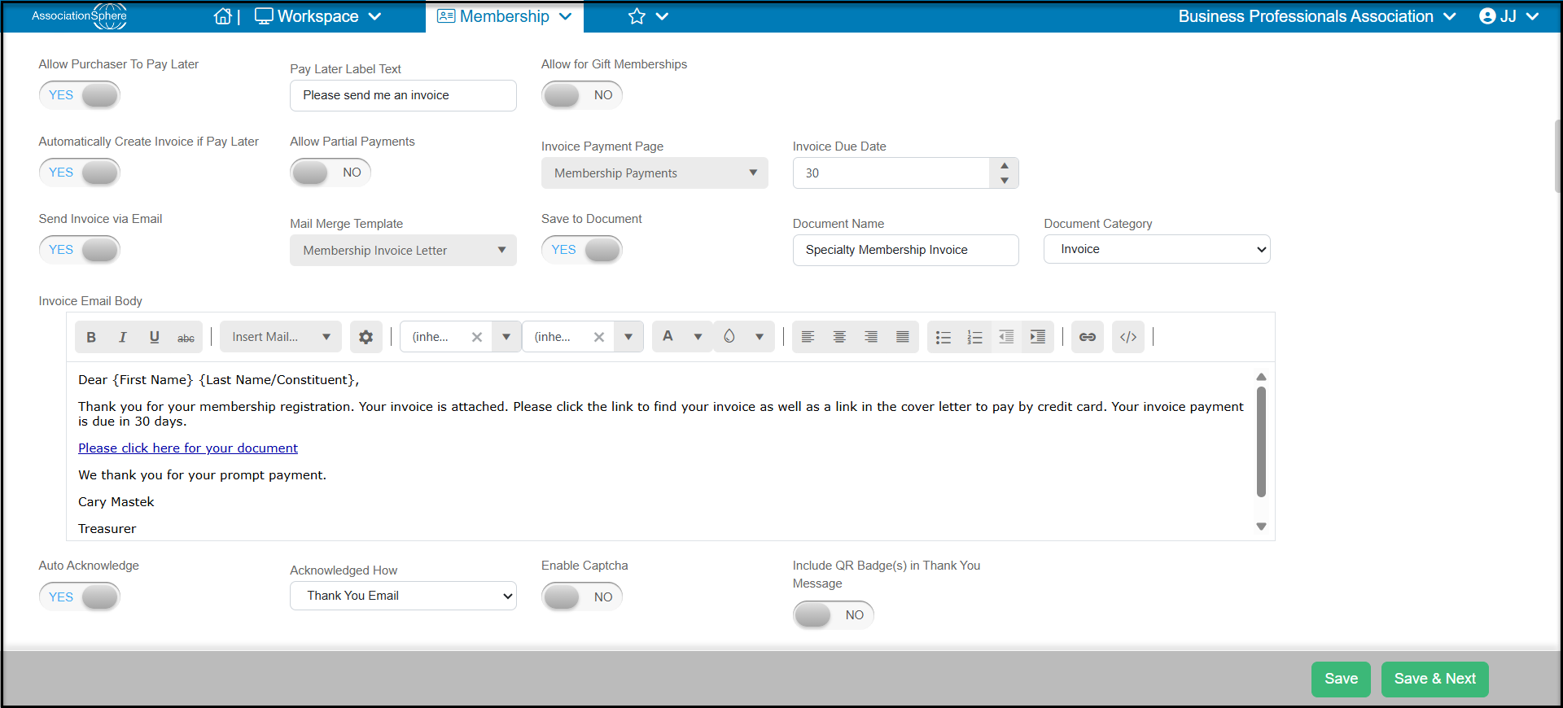Click the Pay Later Label Text field

tap(403, 95)
